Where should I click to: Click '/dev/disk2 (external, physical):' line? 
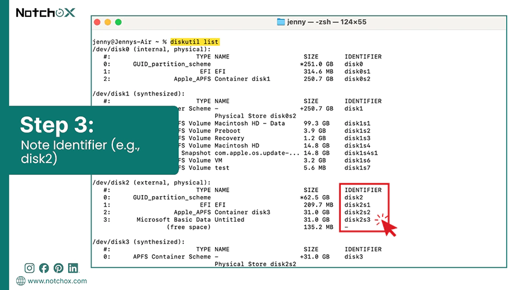(x=152, y=183)
